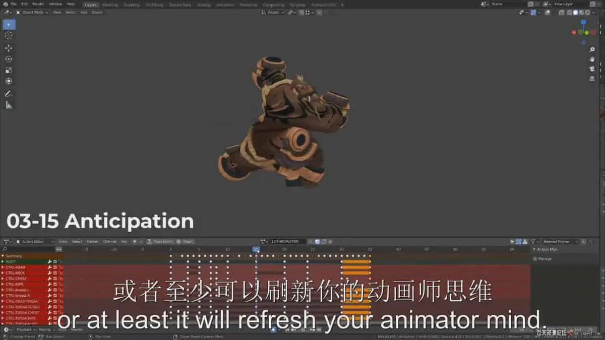Viewport: 605px width, 340px height.
Task: Toggle ROOT channel mute checkbox
Action: (55, 261)
